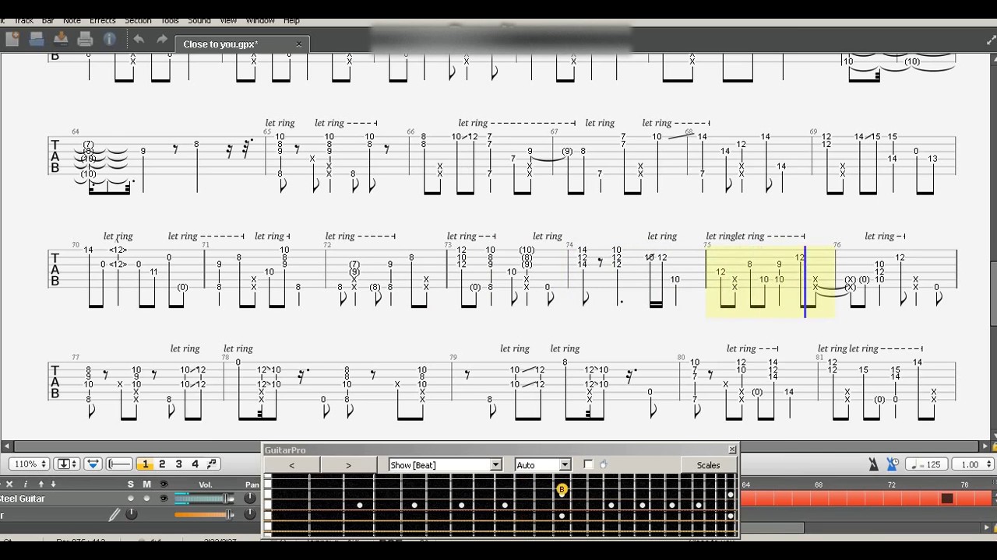Move track up arrow icon
This screenshot has height=560, width=997.
coord(41,484)
